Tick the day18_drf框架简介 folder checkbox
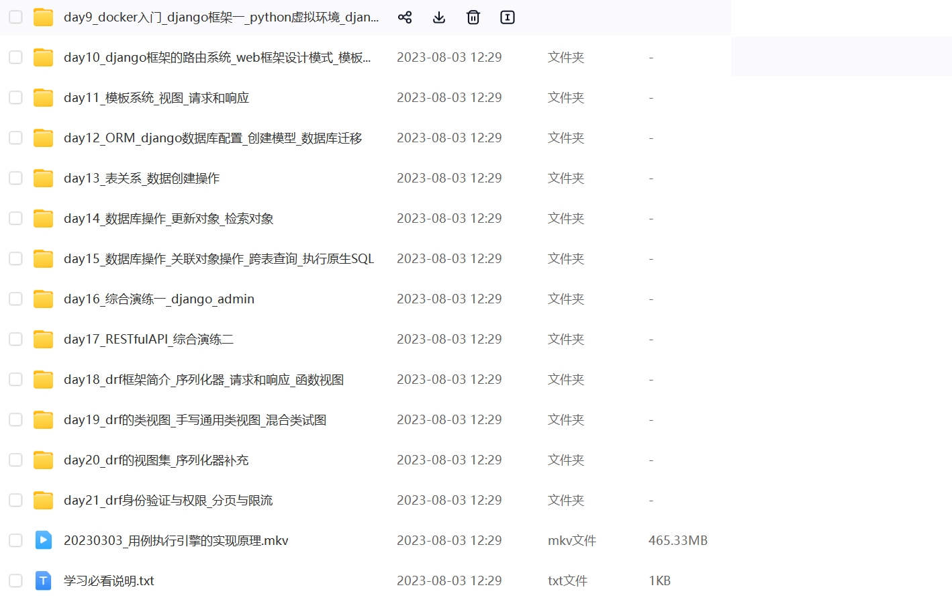The height and width of the screenshot is (606, 952). pyautogui.click(x=15, y=379)
